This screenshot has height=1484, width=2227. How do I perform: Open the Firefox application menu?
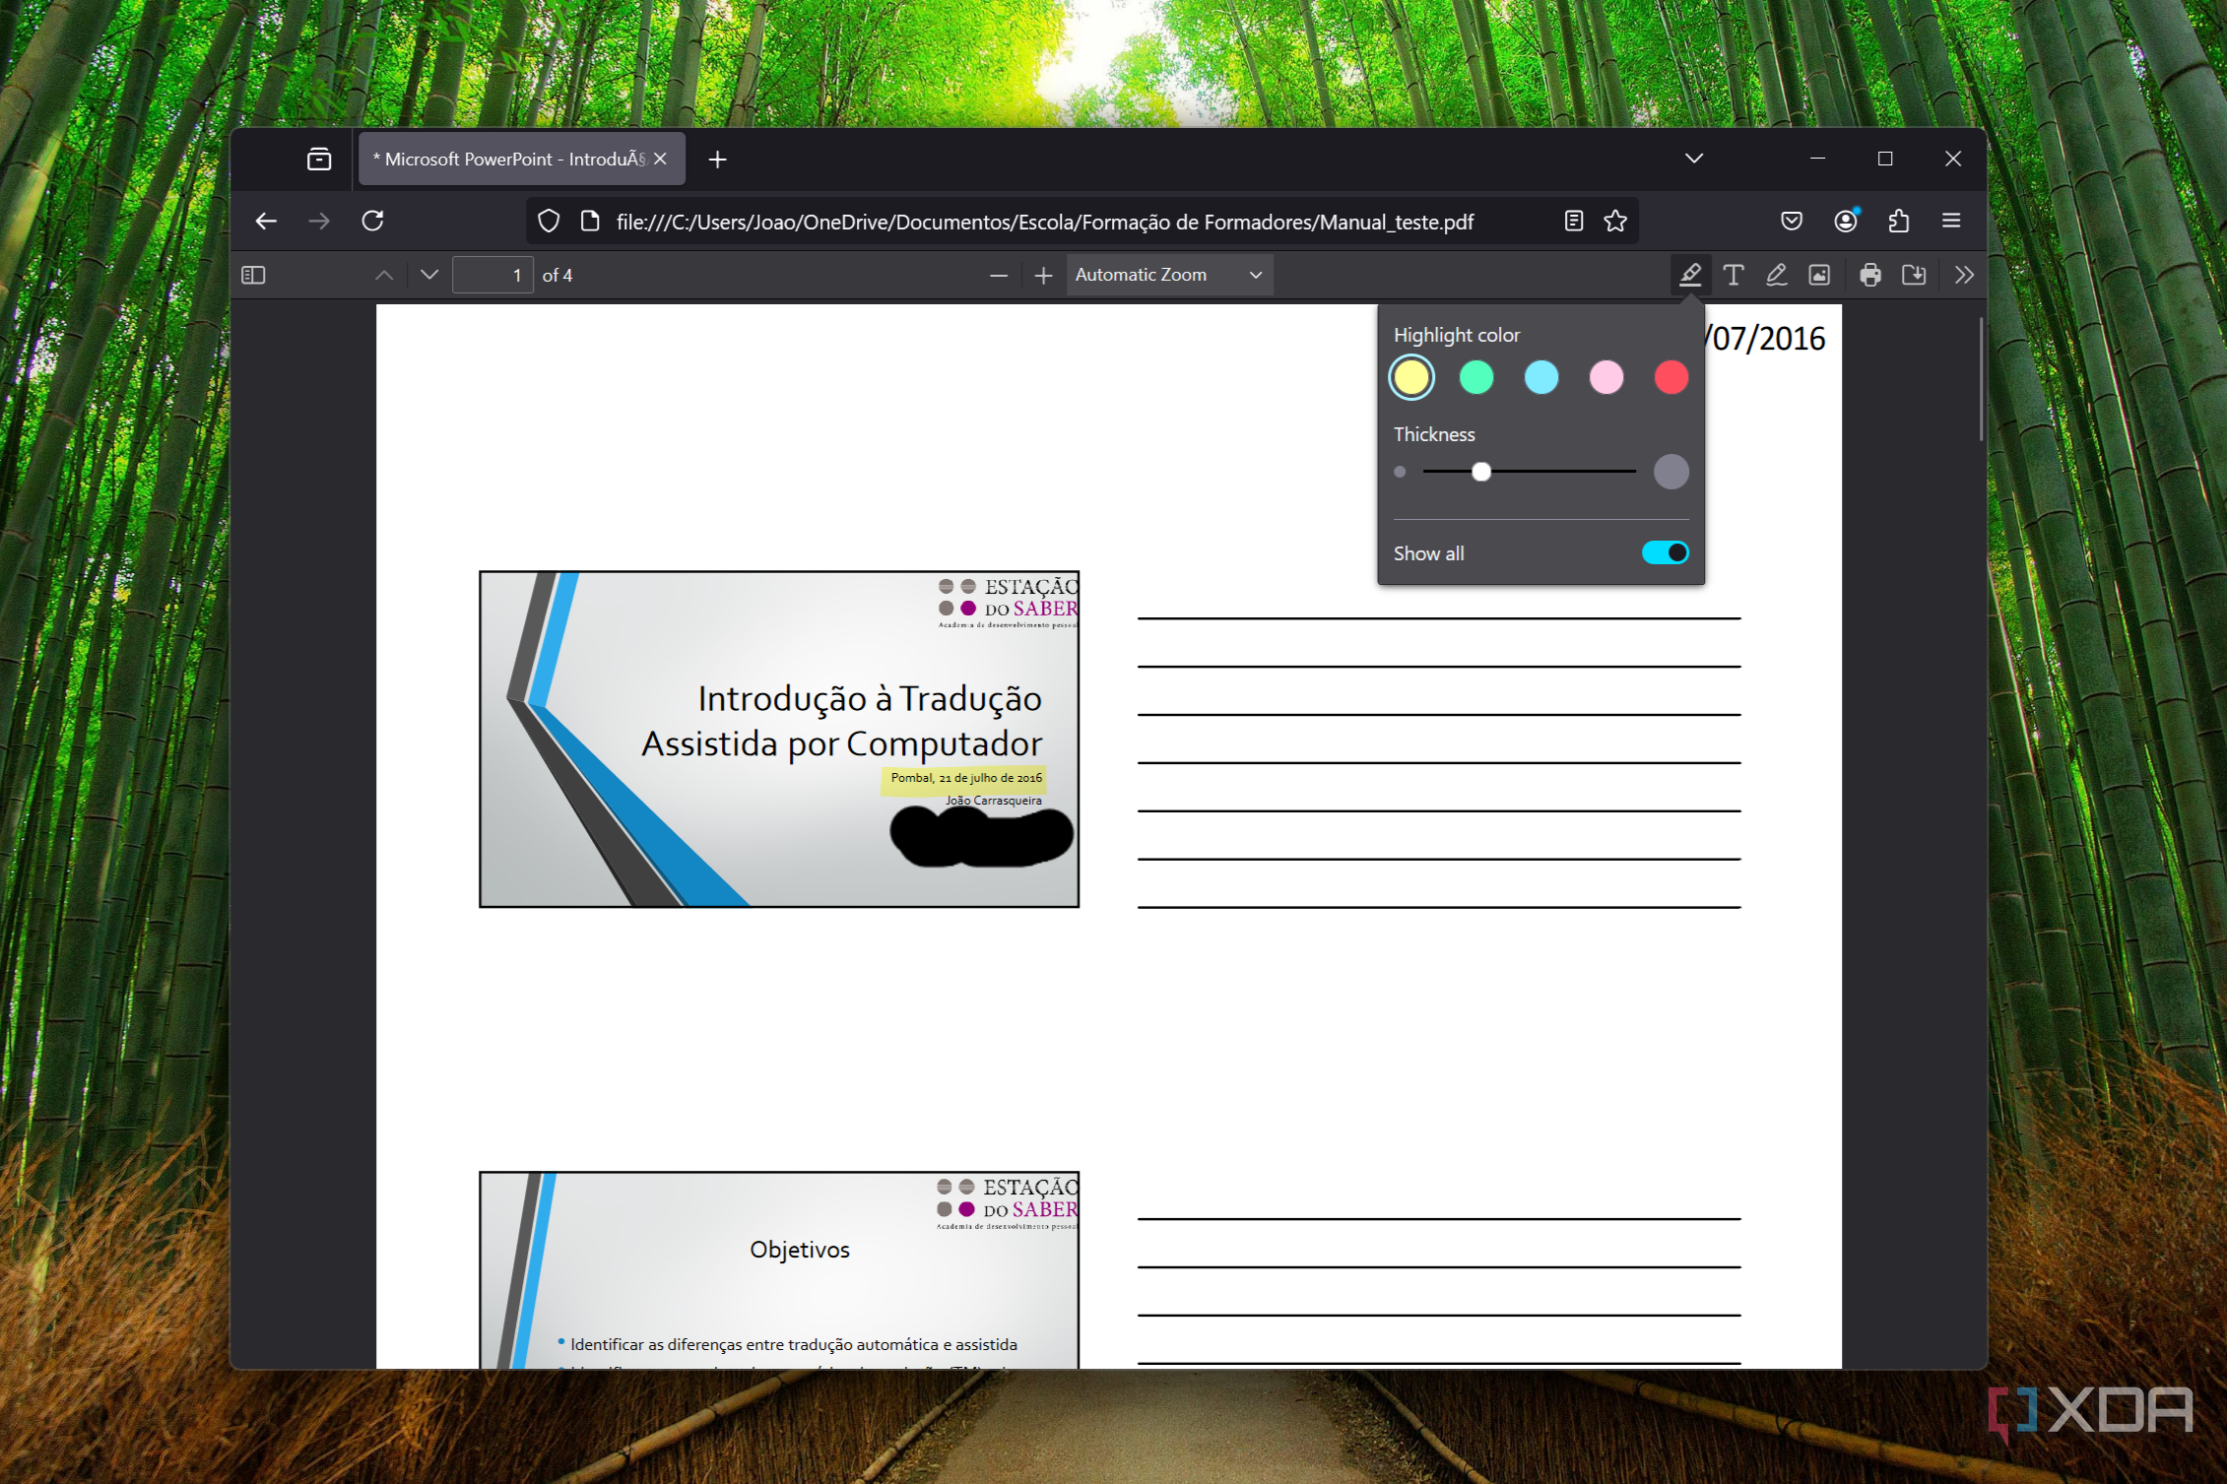click(x=1951, y=221)
